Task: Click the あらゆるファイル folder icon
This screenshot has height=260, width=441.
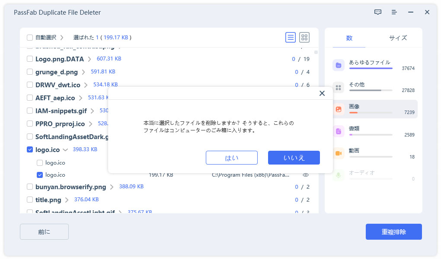Action: tap(339, 65)
